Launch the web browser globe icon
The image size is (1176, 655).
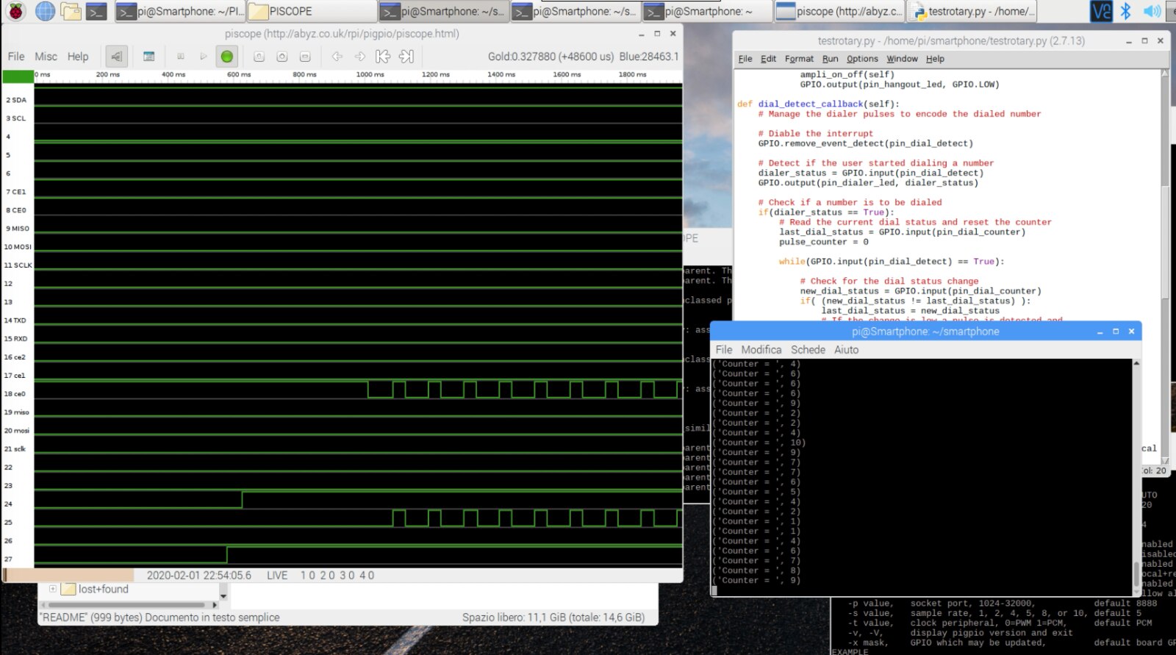point(45,11)
